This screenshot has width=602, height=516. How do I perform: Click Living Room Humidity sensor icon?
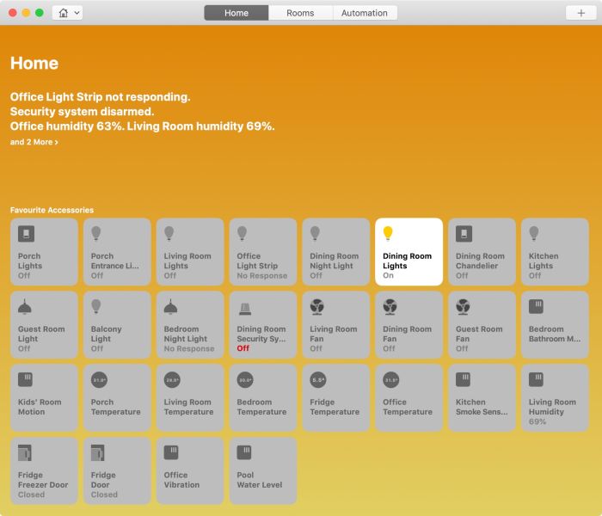tap(536, 379)
